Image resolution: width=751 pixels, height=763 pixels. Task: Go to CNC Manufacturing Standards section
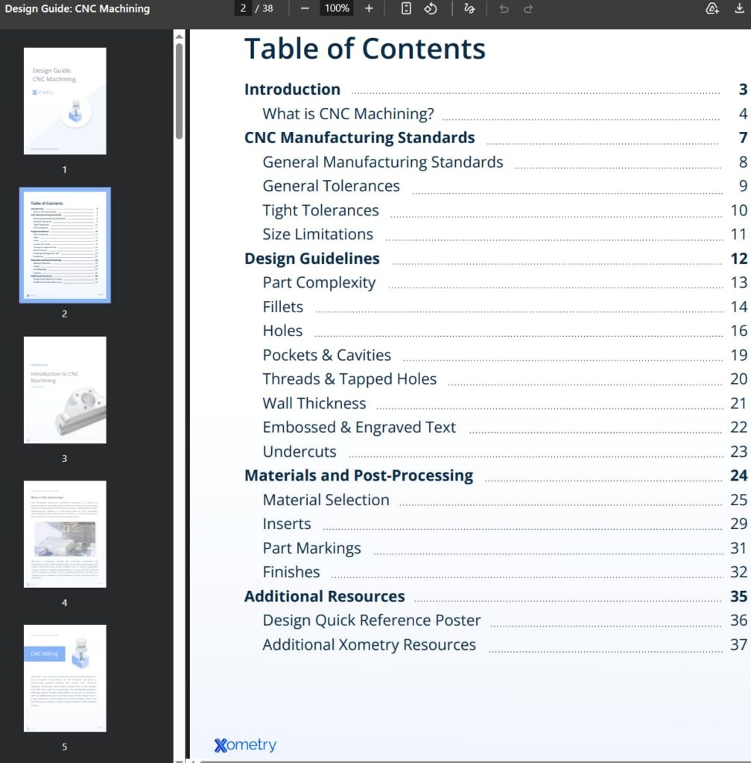click(359, 138)
